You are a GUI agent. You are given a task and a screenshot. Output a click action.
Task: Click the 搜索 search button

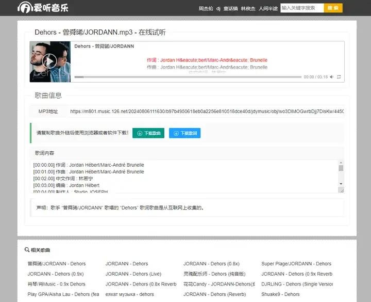click(333, 8)
